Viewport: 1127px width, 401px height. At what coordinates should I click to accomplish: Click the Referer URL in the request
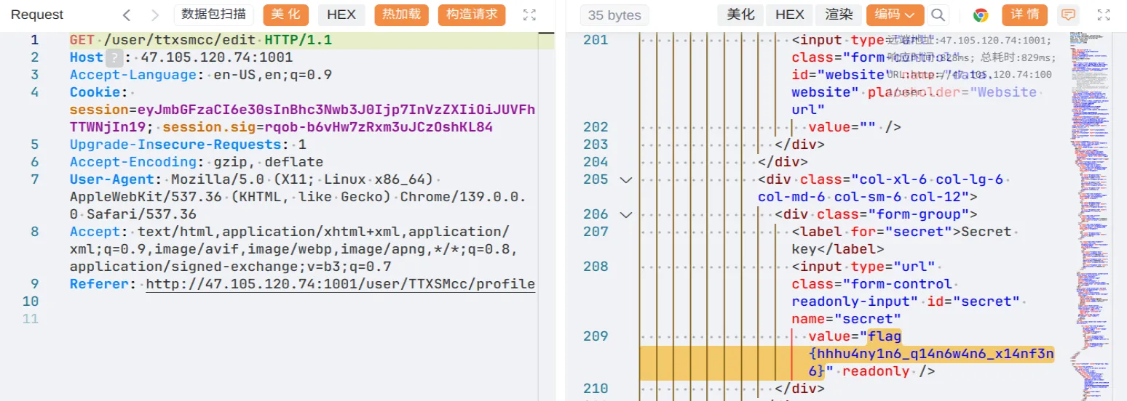pyautogui.click(x=340, y=284)
